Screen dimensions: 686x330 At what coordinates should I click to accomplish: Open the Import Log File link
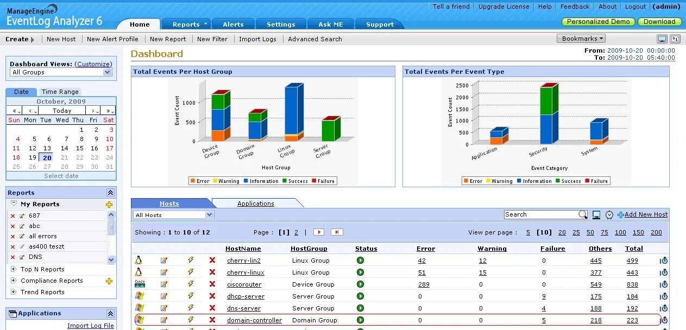[91, 326]
